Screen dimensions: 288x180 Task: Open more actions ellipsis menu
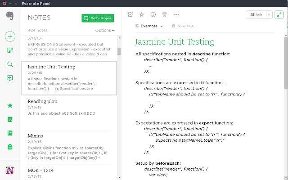[x=176, y=14]
